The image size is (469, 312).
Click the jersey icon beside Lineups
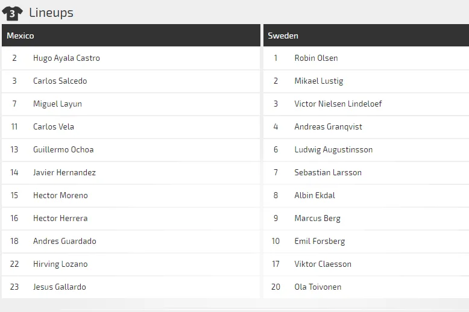coord(12,13)
